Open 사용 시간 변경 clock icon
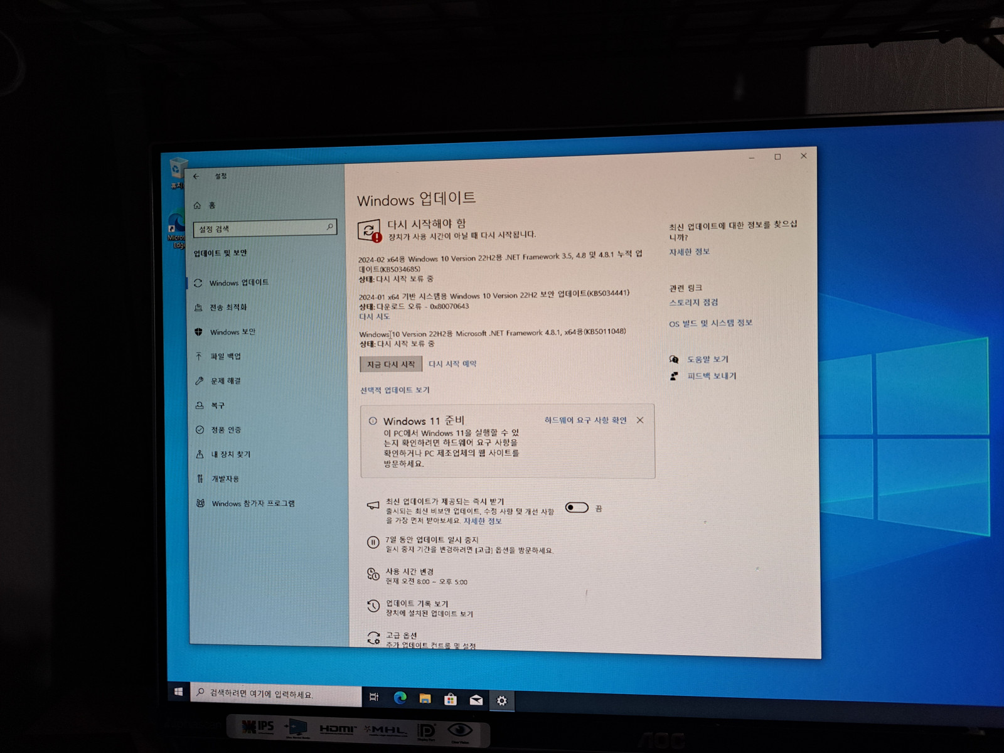The height and width of the screenshot is (753, 1004). (373, 574)
